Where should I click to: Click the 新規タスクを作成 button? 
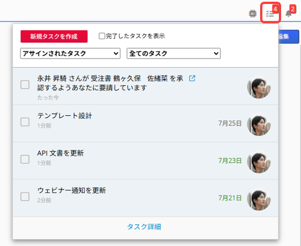click(54, 36)
